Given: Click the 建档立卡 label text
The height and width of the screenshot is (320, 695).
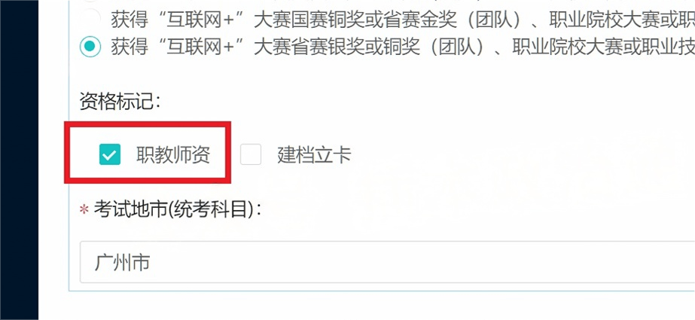Looking at the screenshot, I should tap(314, 155).
